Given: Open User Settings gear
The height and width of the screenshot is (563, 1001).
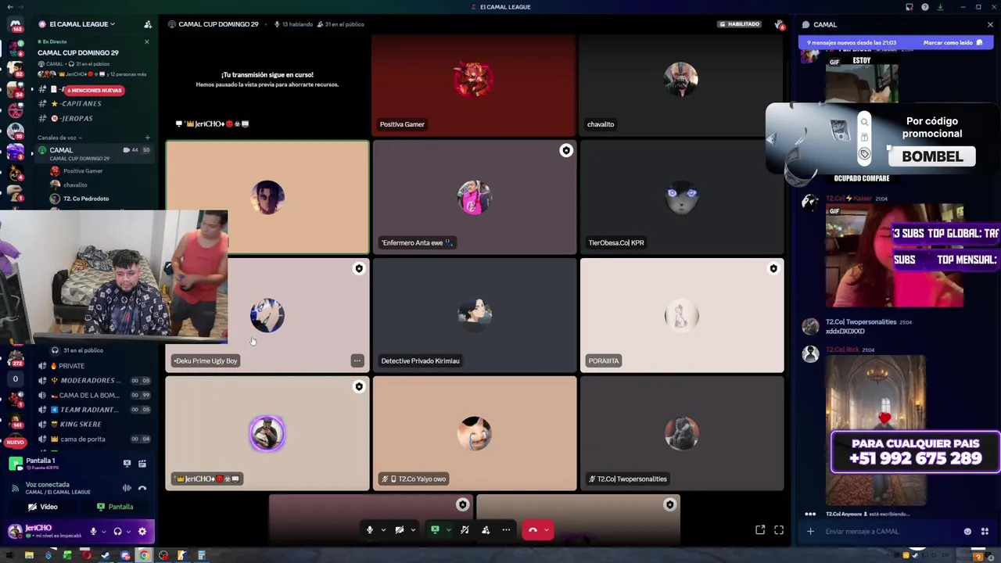Looking at the screenshot, I should click(x=142, y=532).
